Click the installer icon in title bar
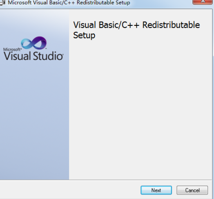Viewport: 214px width, 199px height. (2, 3)
